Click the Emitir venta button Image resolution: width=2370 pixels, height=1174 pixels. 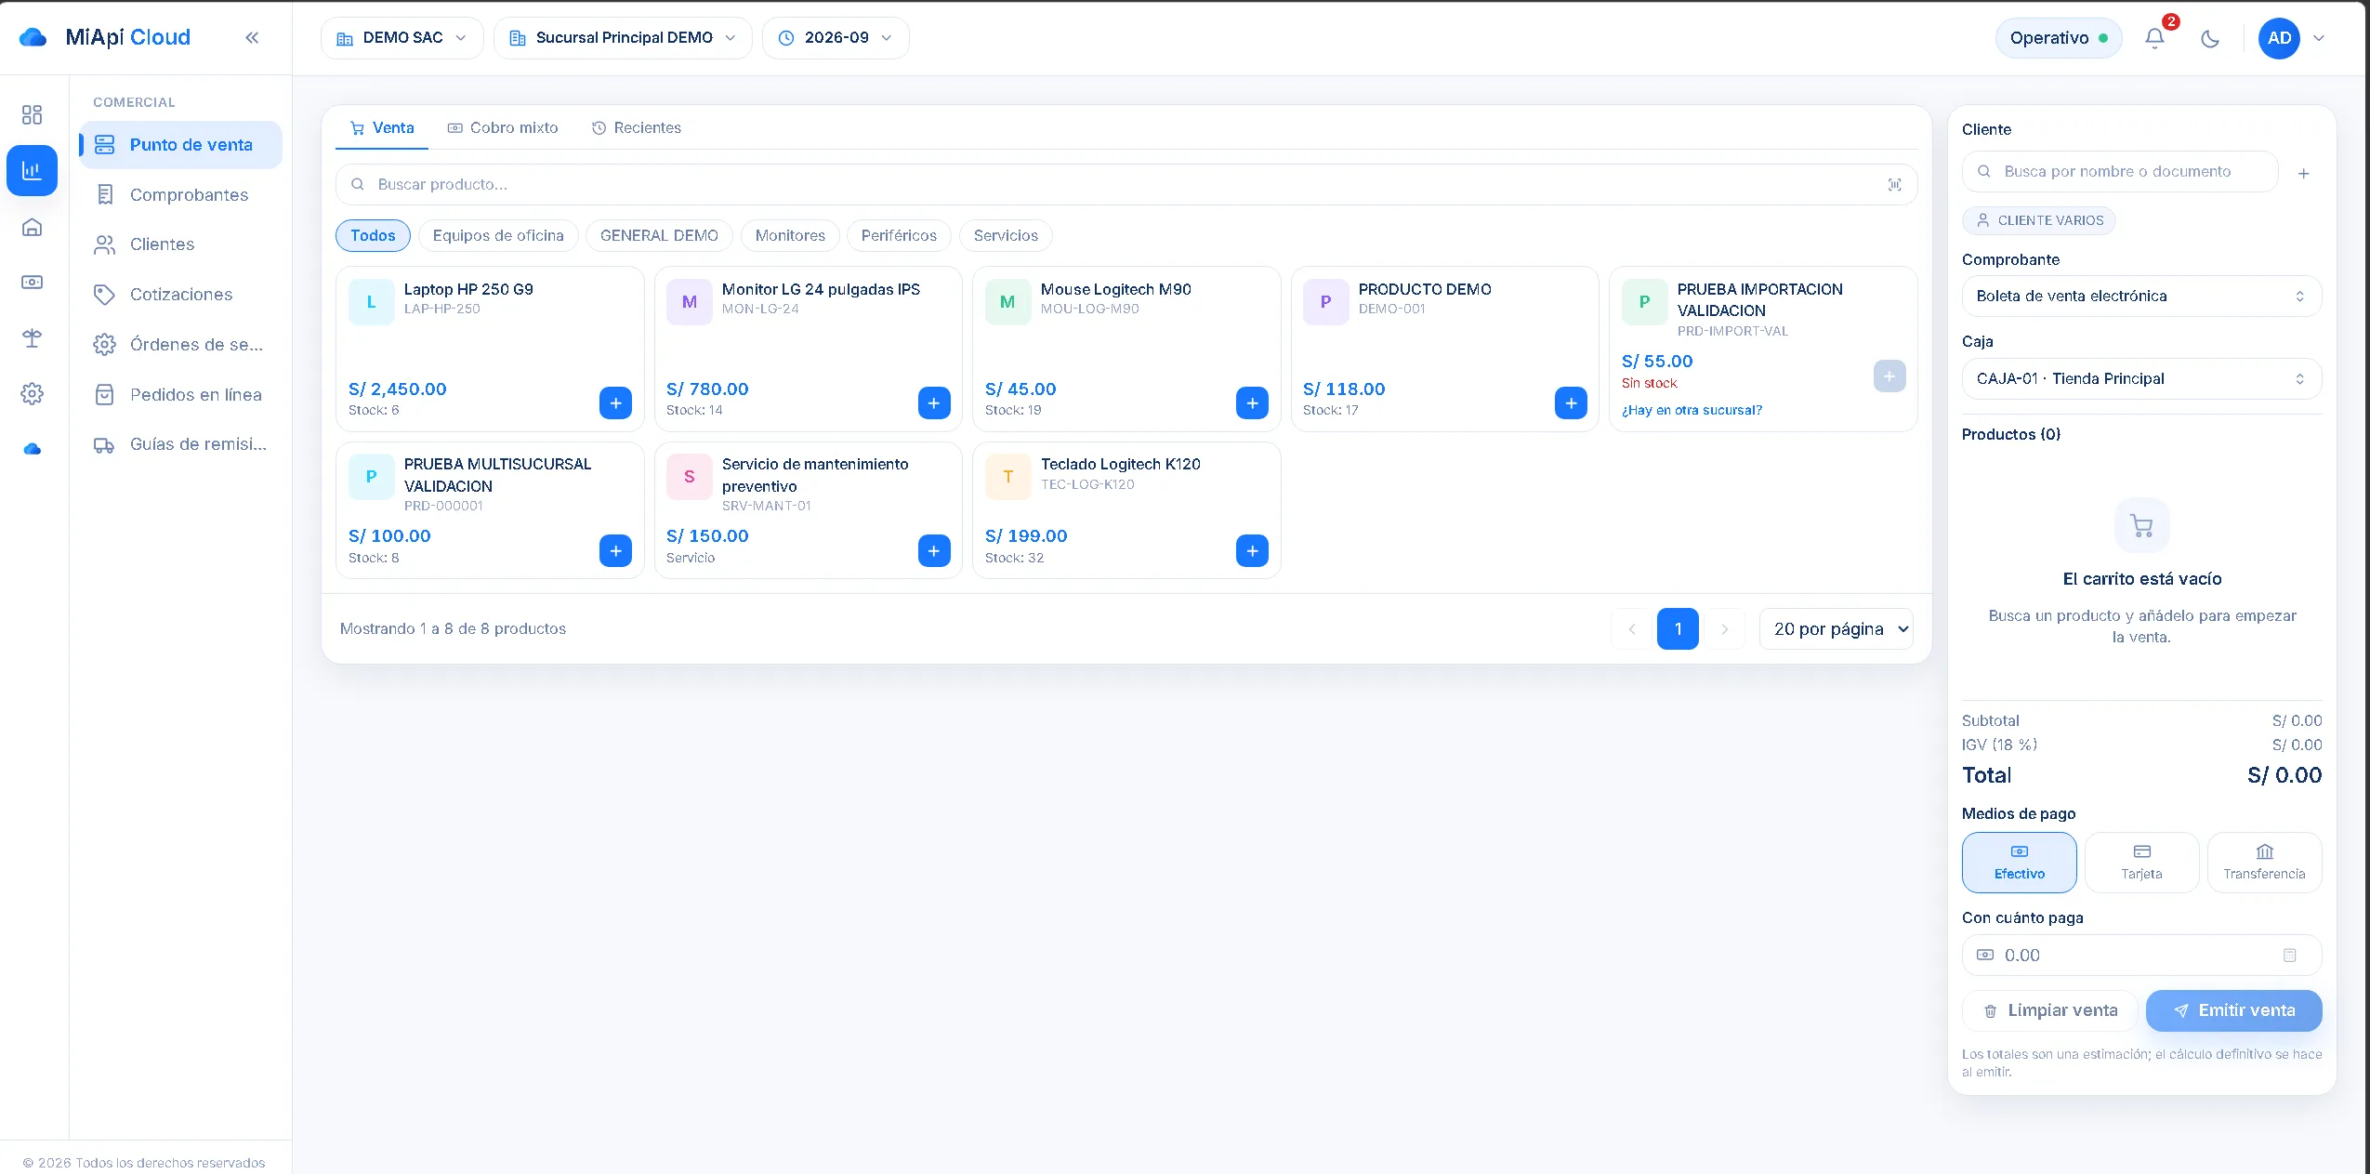(x=2233, y=1010)
